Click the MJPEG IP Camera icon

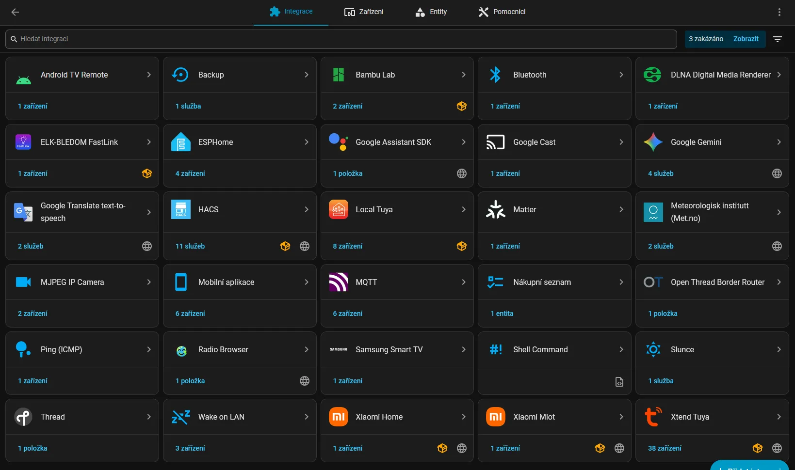coord(23,282)
